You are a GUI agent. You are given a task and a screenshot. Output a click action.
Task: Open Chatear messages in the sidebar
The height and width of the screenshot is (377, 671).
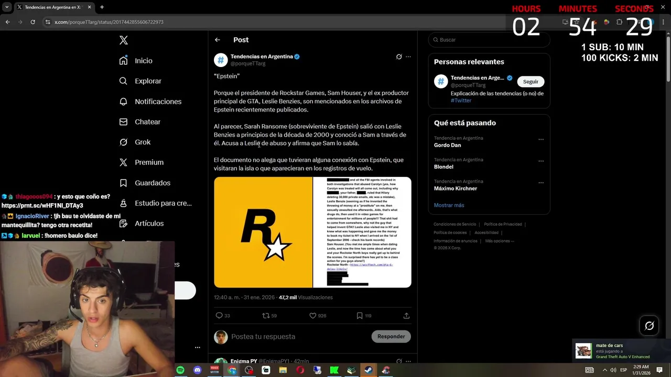(x=140, y=122)
